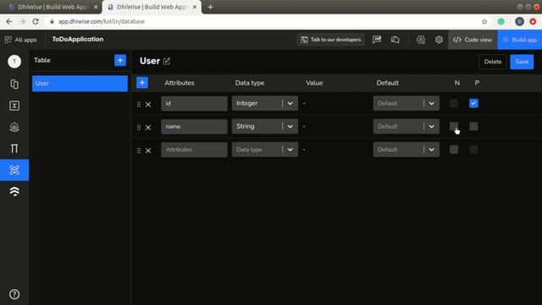Close the first DhiWise tab

pos(96,7)
